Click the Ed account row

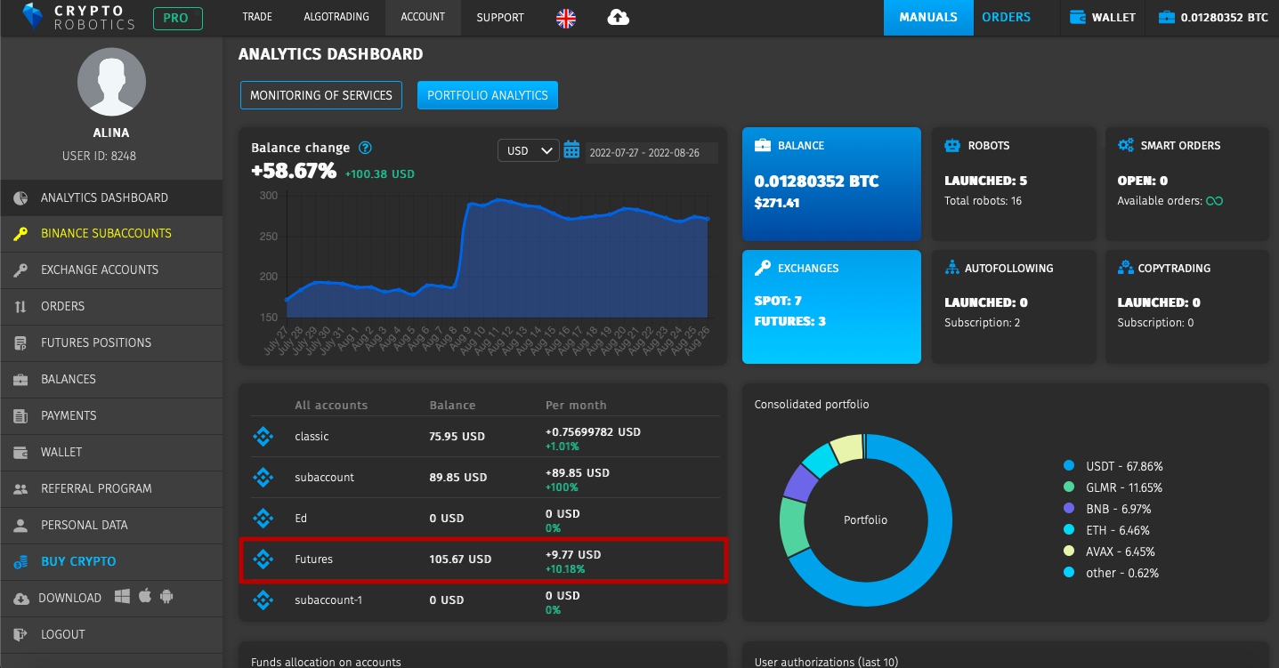[485, 519]
